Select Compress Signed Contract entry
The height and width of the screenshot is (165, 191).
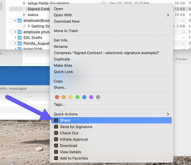coord(107,53)
